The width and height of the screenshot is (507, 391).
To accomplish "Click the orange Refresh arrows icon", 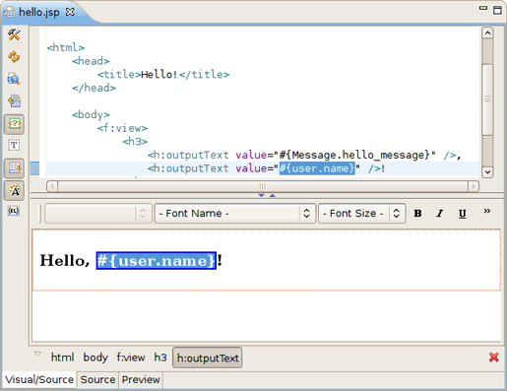I will 14,57.
